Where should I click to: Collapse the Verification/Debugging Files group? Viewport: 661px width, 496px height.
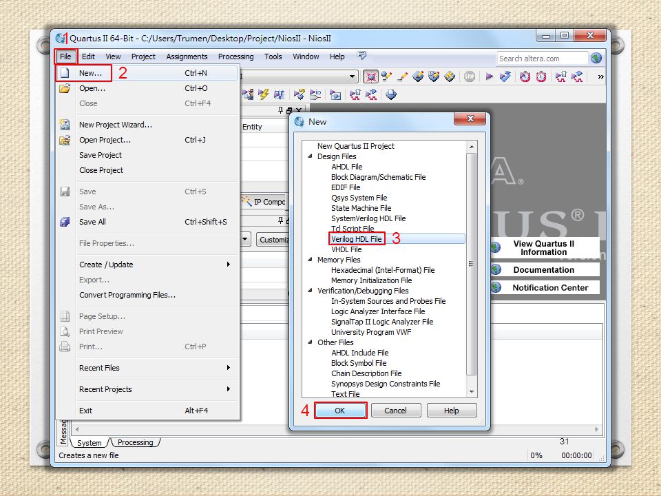(x=311, y=291)
